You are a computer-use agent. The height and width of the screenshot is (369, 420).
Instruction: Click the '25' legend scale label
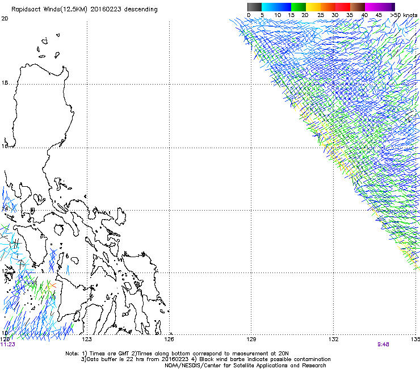(x=321, y=15)
